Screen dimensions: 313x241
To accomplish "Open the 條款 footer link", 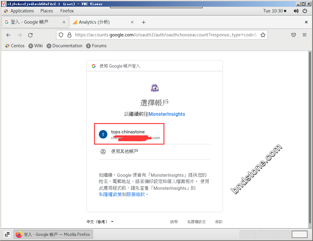I will tap(219, 222).
